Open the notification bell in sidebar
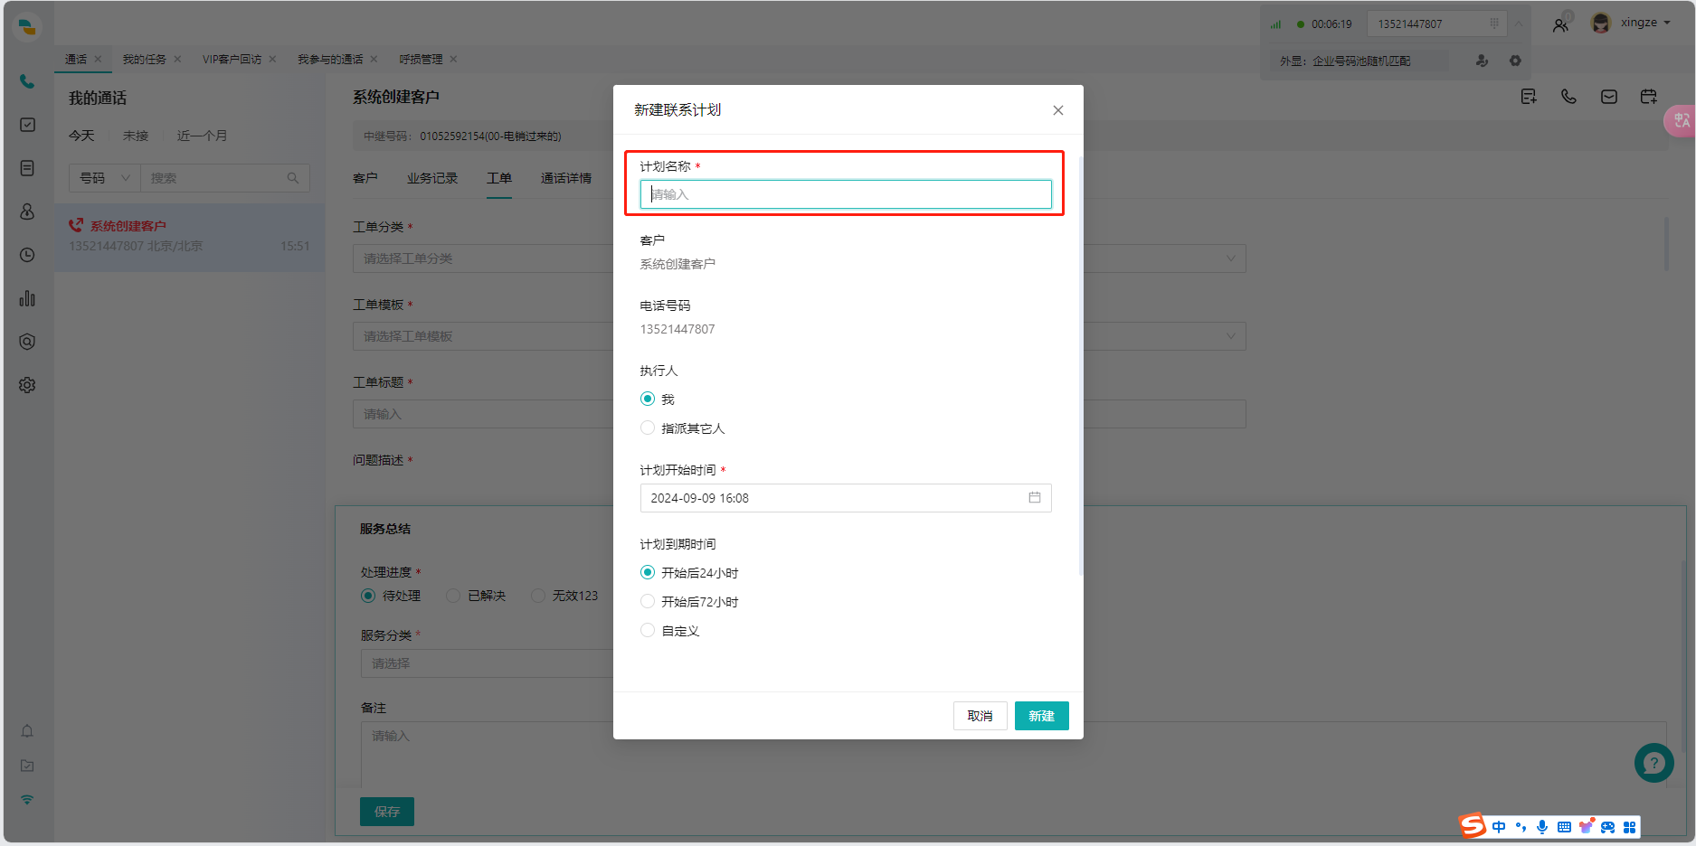1696x846 pixels. pyautogui.click(x=27, y=730)
